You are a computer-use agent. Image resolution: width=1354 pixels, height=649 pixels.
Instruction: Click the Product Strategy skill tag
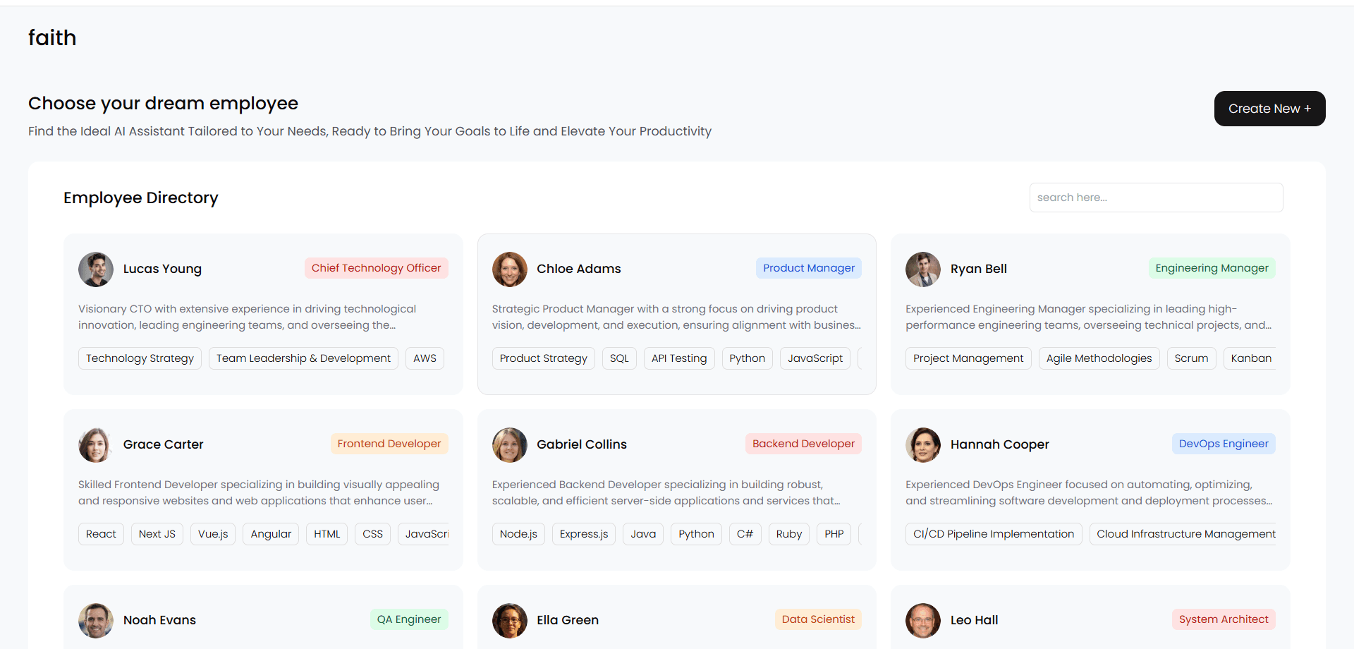[x=544, y=358]
